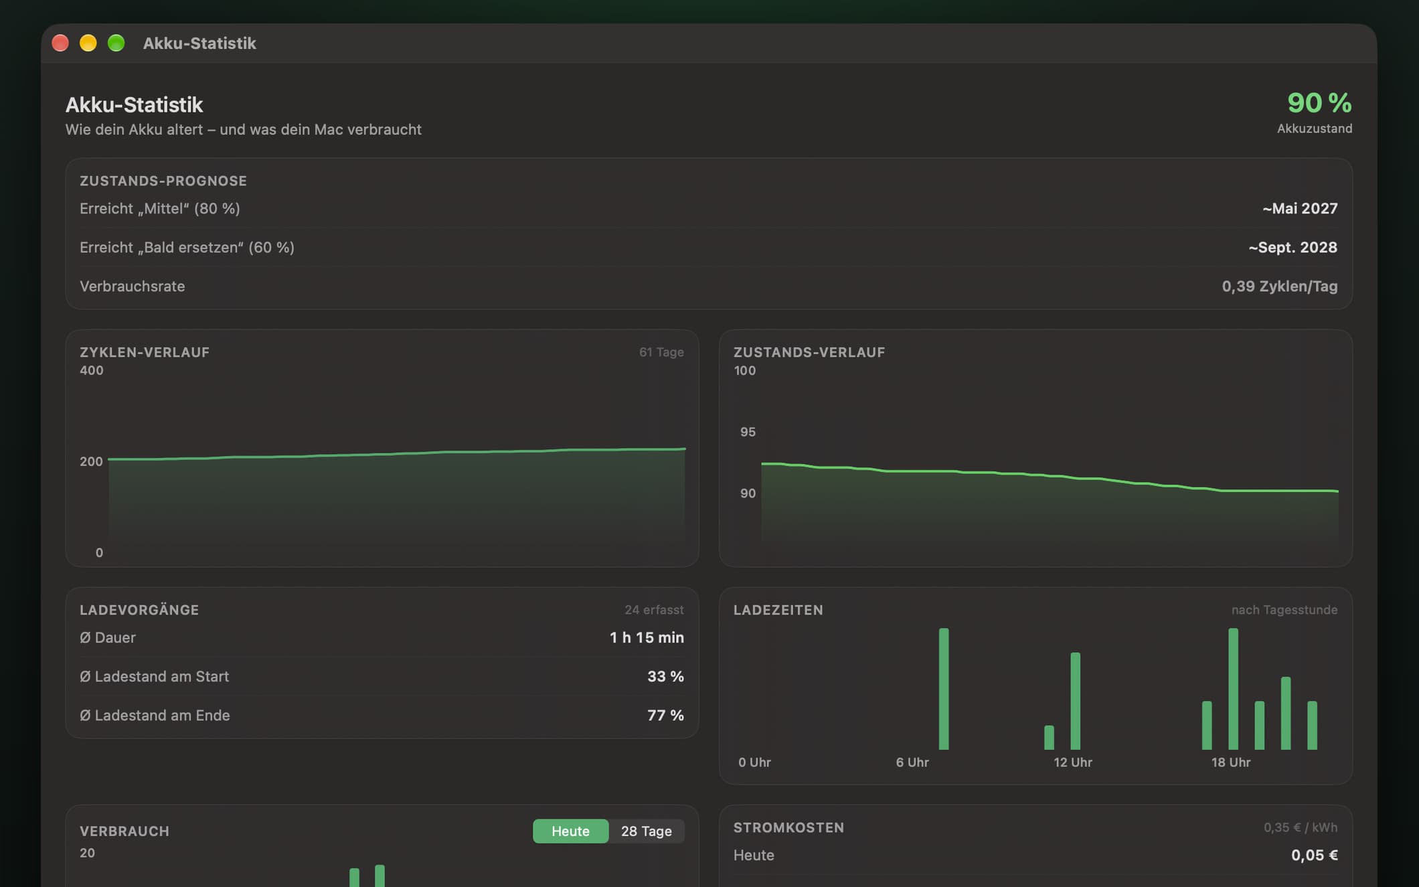This screenshot has height=887, width=1419.
Task: Click the 0 Uhr axis label
Action: click(x=754, y=762)
